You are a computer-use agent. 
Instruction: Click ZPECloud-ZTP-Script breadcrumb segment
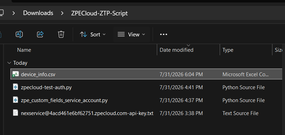[x=100, y=13]
